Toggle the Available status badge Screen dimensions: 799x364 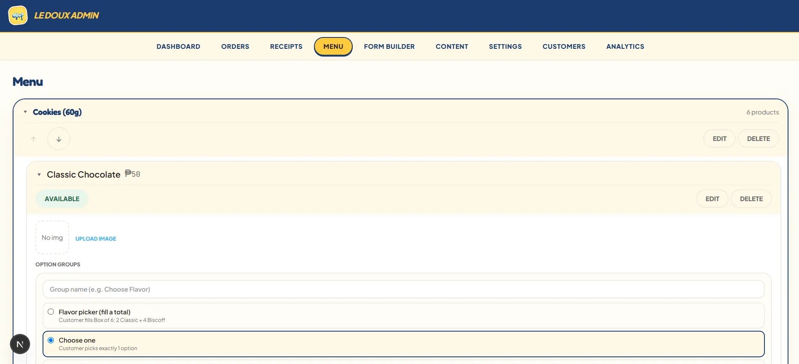tap(62, 199)
